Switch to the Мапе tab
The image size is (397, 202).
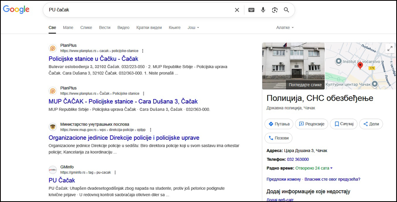click(68, 27)
